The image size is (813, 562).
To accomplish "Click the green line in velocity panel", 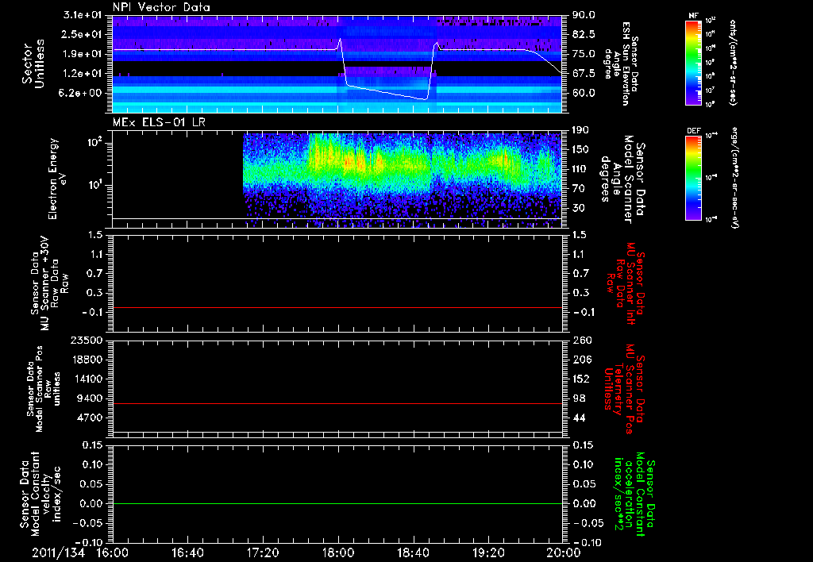I will point(337,503).
